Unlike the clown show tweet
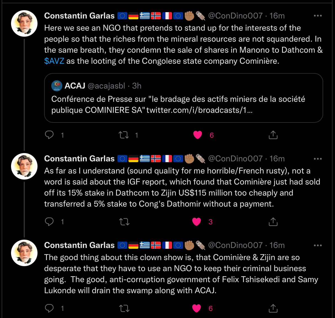Image resolution: width=335 pixels, height=318 pixels. pyautogui.click(x=196, y=308)
